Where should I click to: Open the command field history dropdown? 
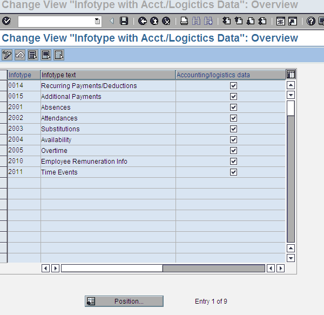[97, 21]
